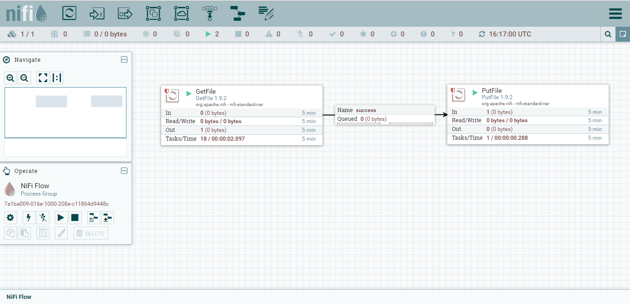The image size is (630, 304).
Task: Open the global hamburger menu
Action: click(x=615, y=14)
